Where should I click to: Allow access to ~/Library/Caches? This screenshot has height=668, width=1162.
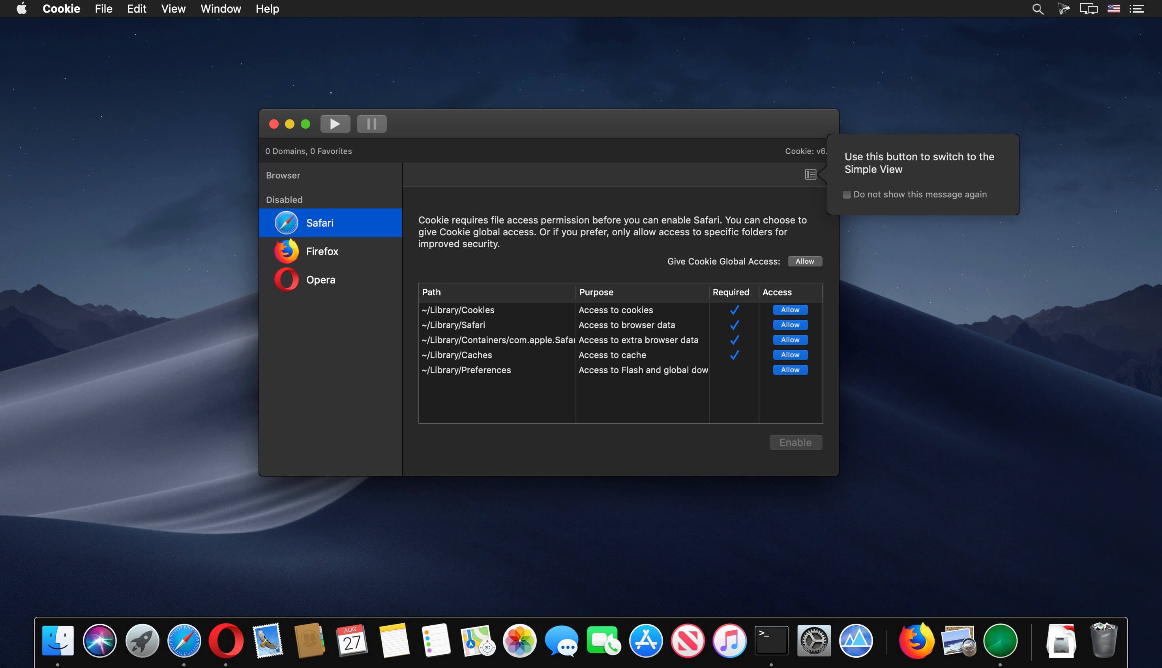(790, 355)
